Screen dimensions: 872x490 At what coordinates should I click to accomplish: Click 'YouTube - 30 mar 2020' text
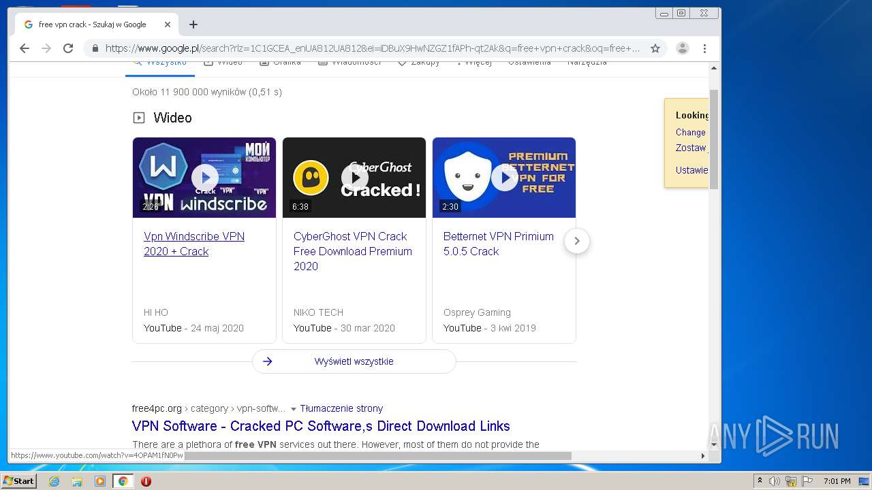click(x=344, y=328)
